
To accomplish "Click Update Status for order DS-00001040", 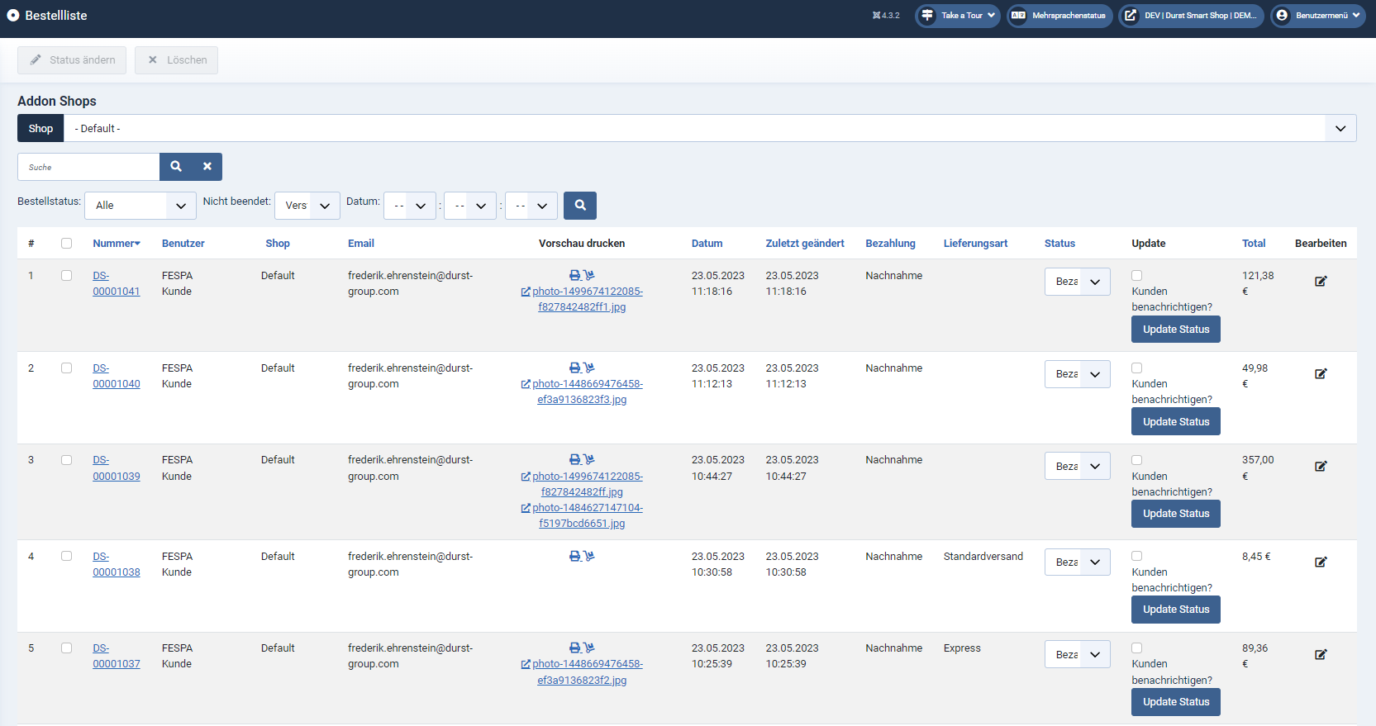I will tap(1176, 422).
